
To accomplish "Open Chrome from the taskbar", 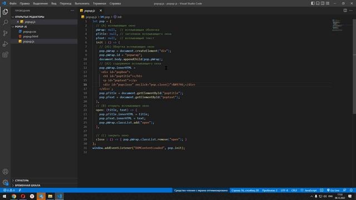I will [x=14, y=196].
